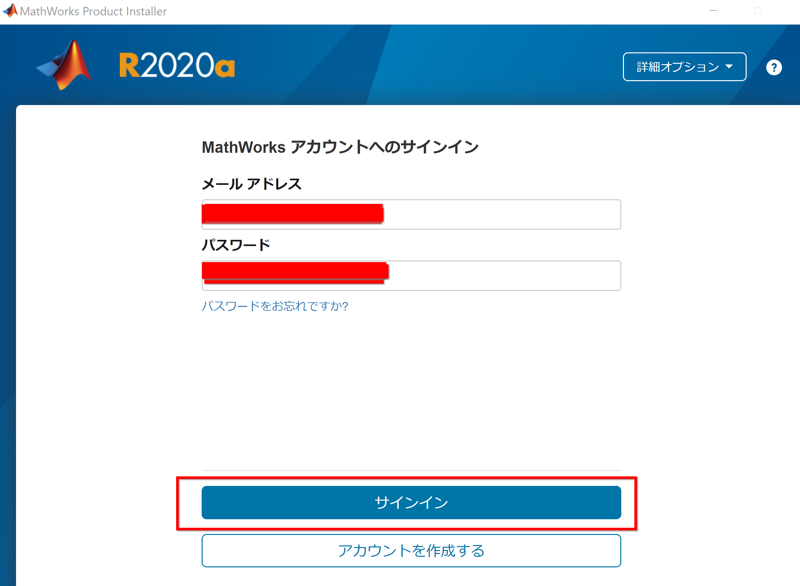The width and height of the screenshot is (800, 586).
Task: Click the empty right end of password field
Action: 504,275
